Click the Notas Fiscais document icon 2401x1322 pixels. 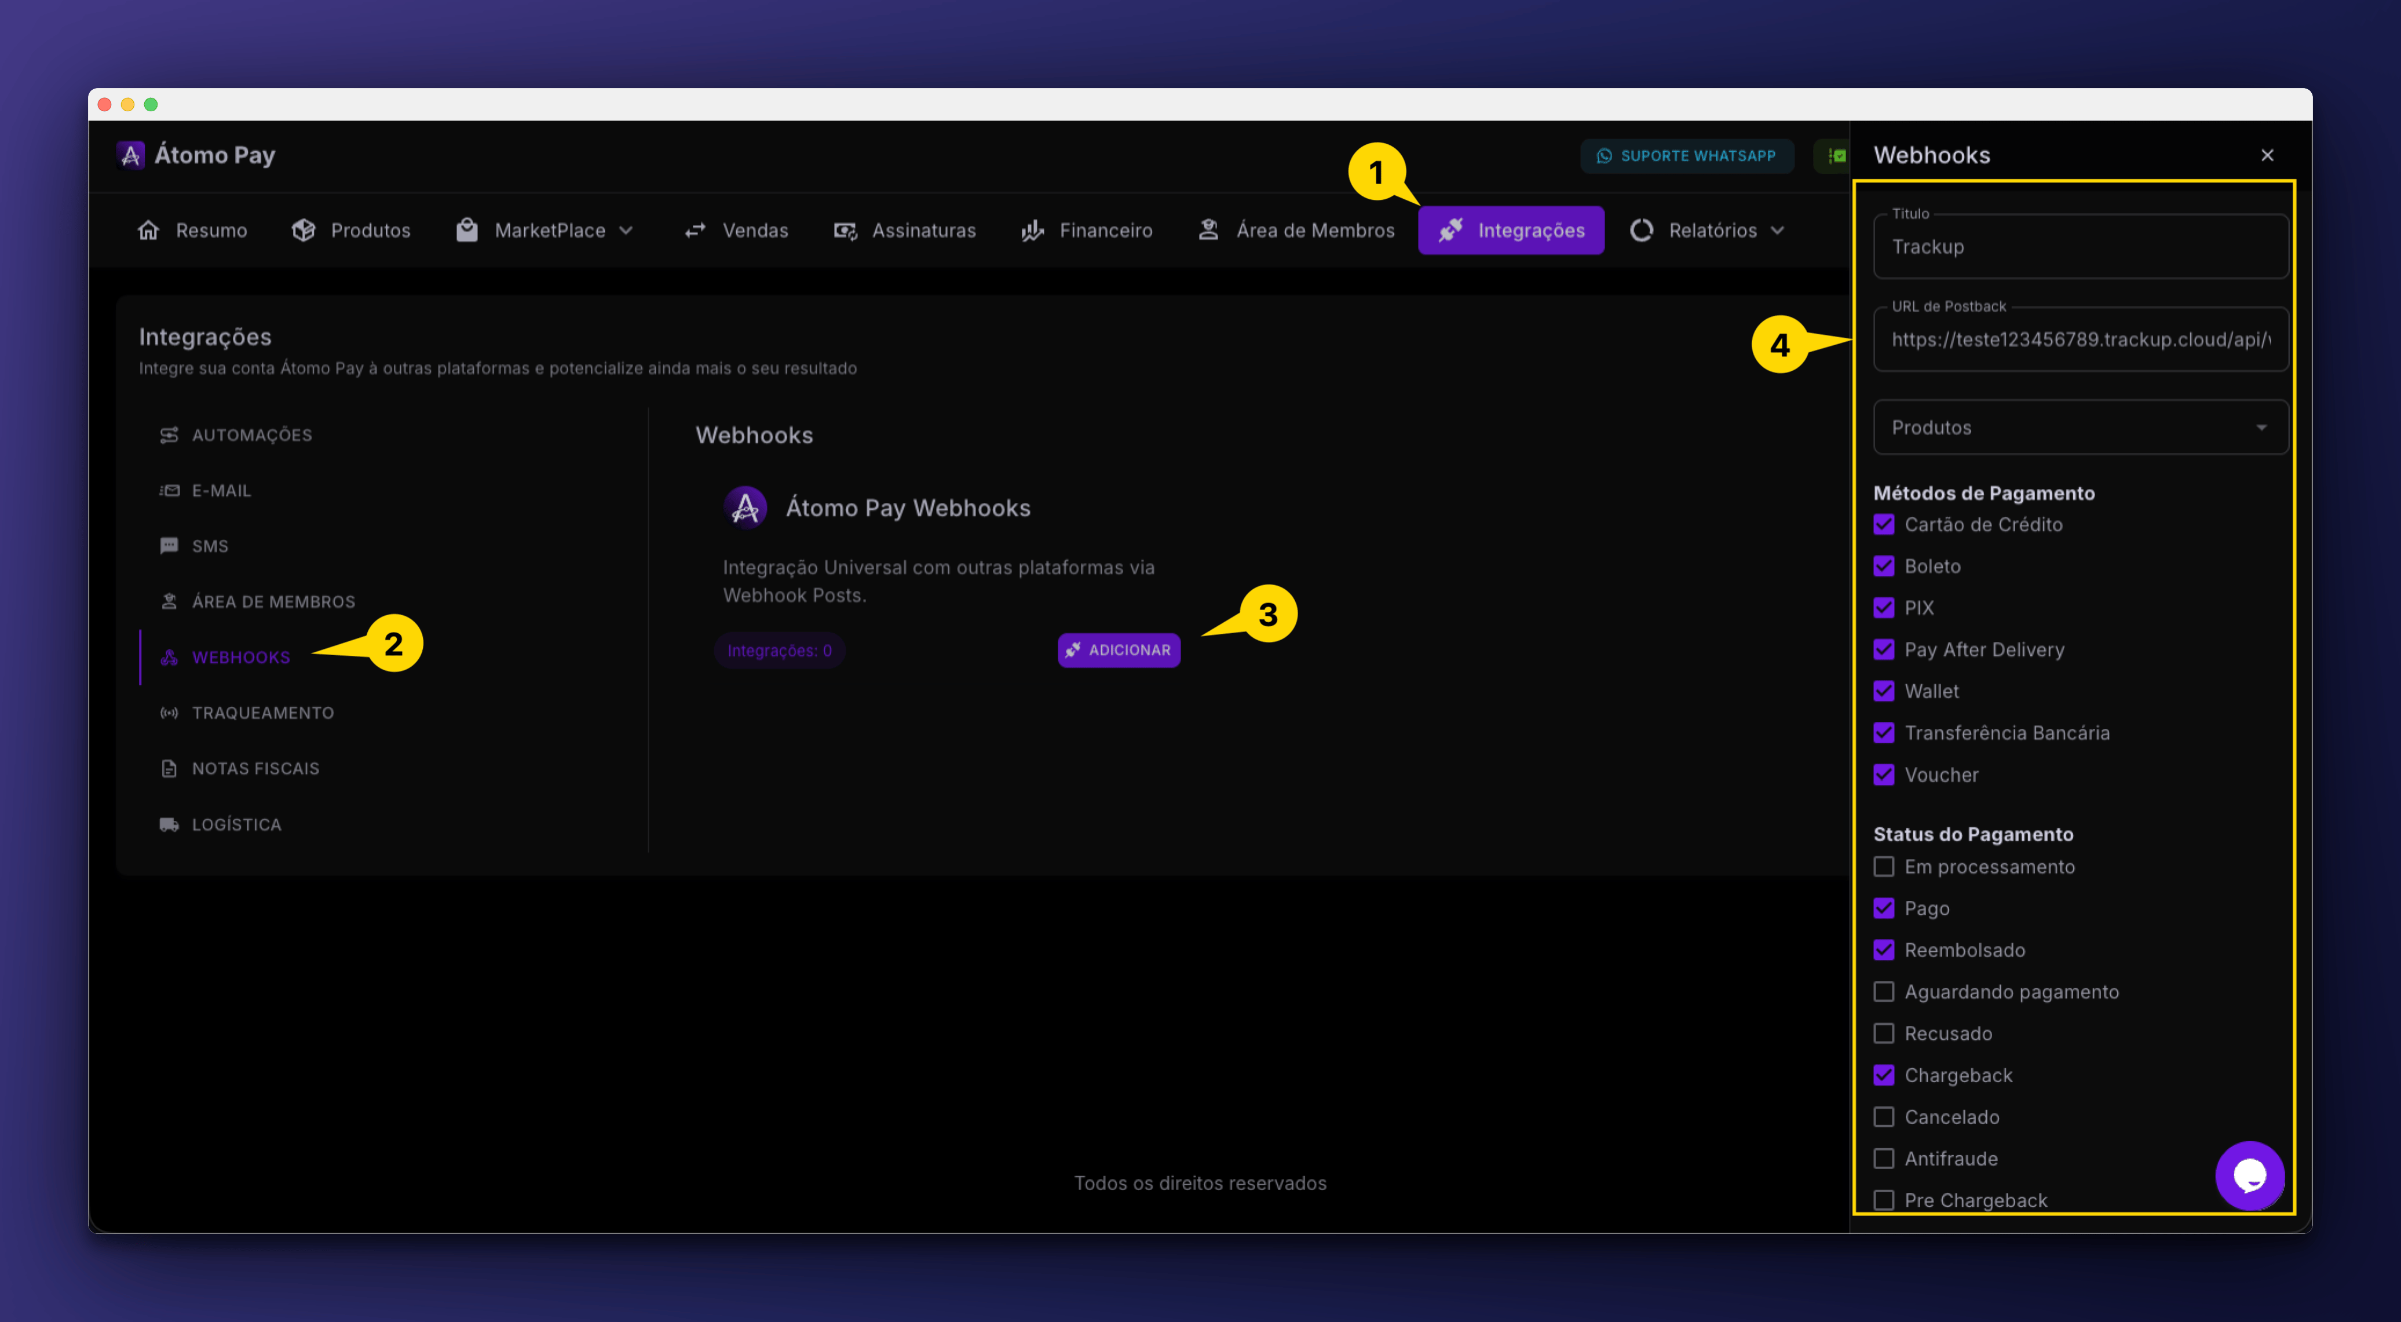tap(169, 768)
